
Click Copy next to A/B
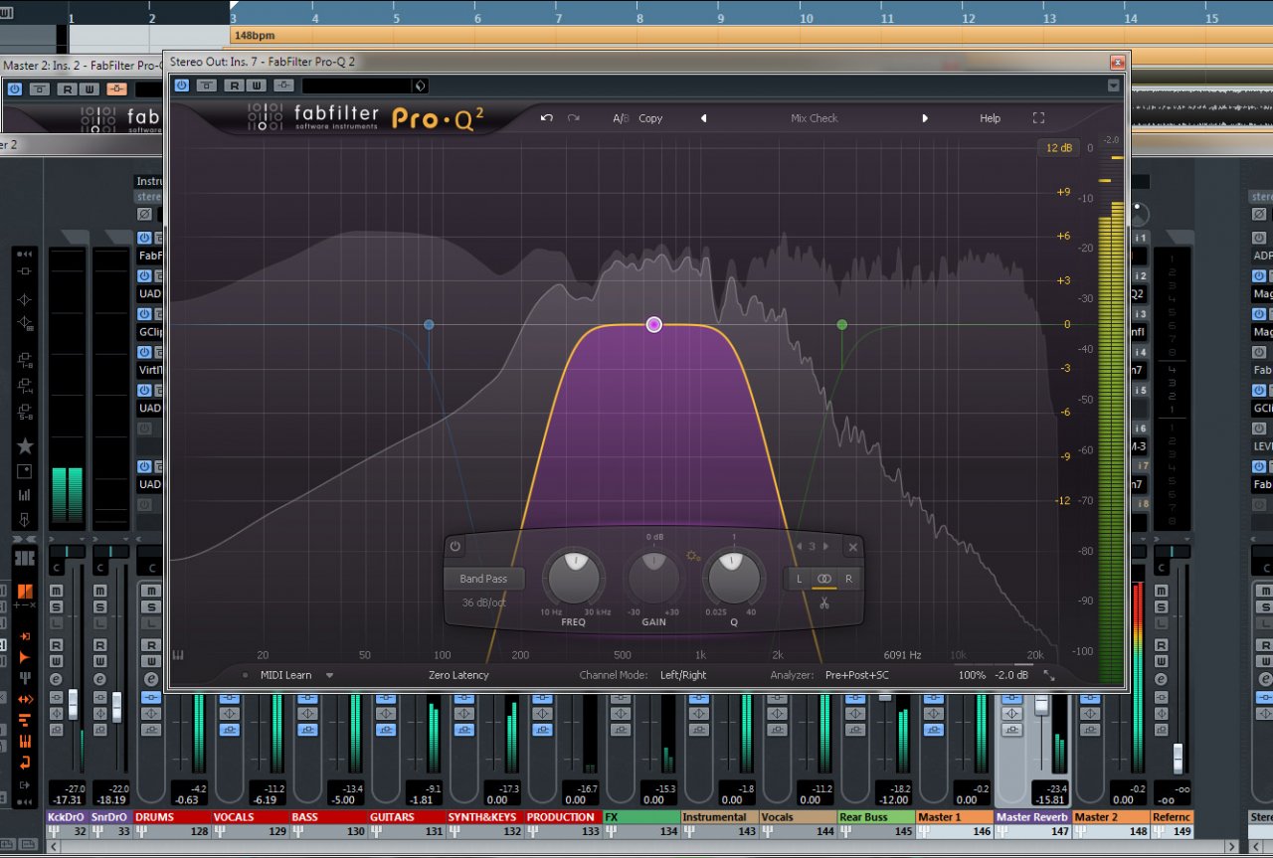650,118
